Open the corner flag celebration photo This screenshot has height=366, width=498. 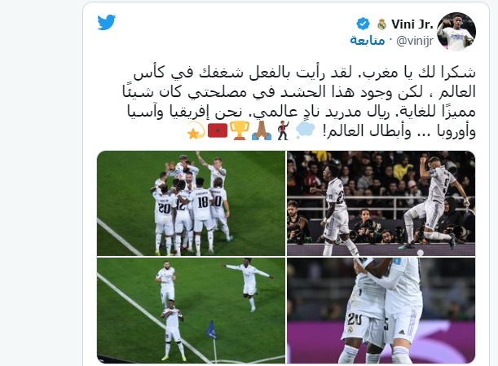(191, 311)
